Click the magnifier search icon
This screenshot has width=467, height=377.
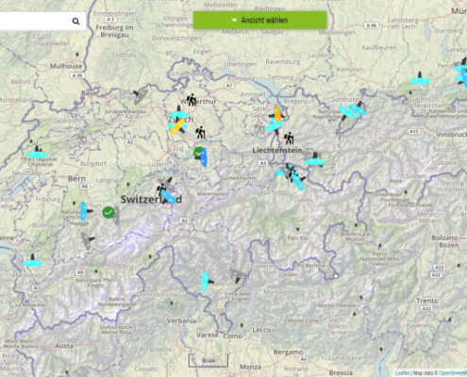[x=75, y=21]
